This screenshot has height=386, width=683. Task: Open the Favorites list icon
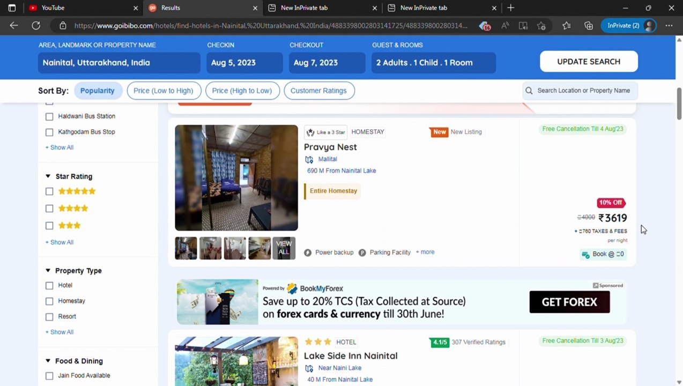click(x=567, y=25)
